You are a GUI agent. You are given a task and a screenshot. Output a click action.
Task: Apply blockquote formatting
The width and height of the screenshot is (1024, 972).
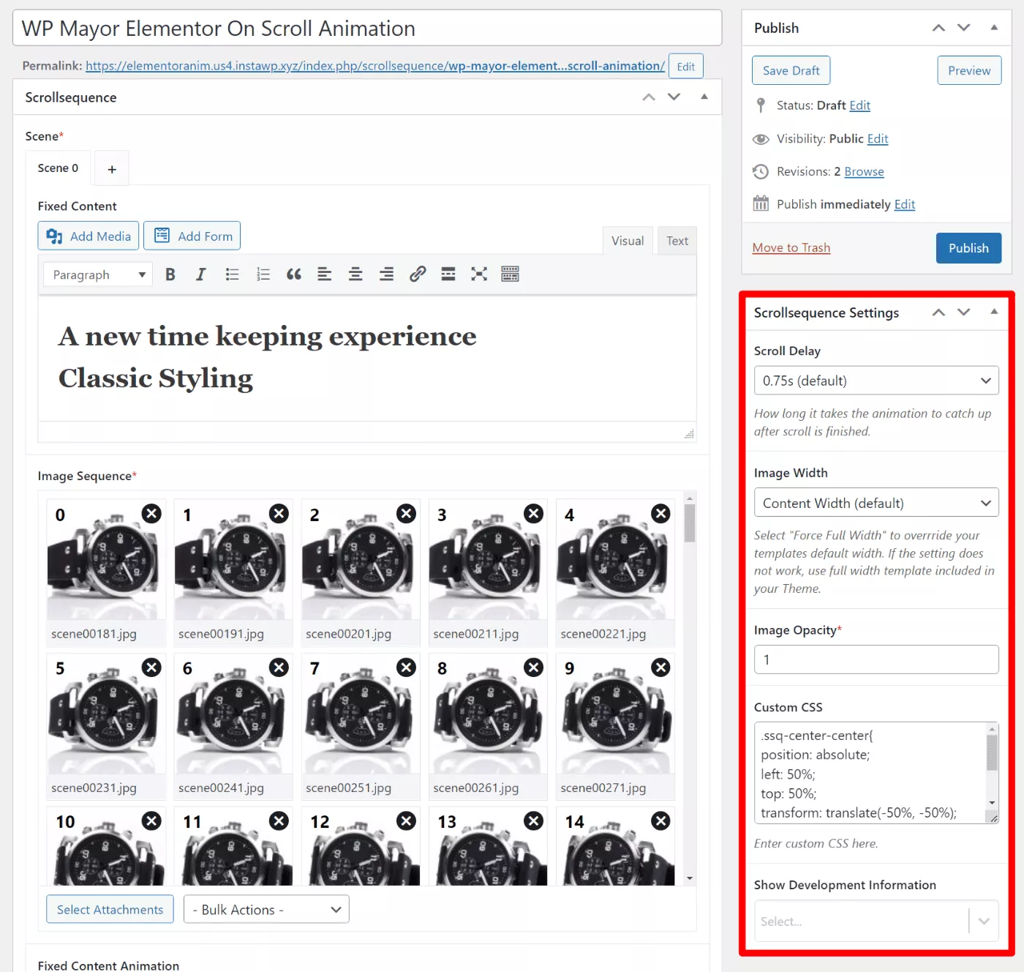(x=294, y=274)
